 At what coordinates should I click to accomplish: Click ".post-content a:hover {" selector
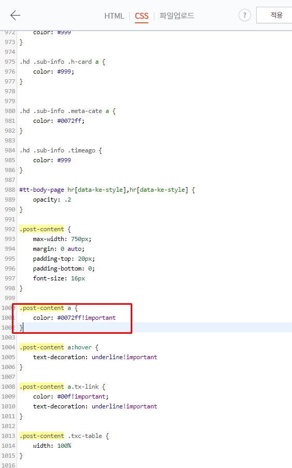59,347
